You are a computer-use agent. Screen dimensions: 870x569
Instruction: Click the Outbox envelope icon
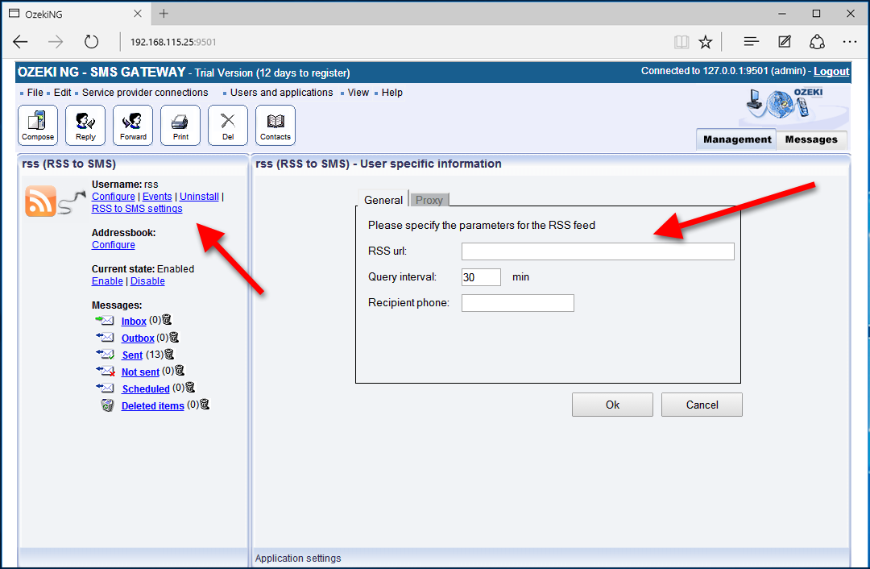tap(105, 337)
